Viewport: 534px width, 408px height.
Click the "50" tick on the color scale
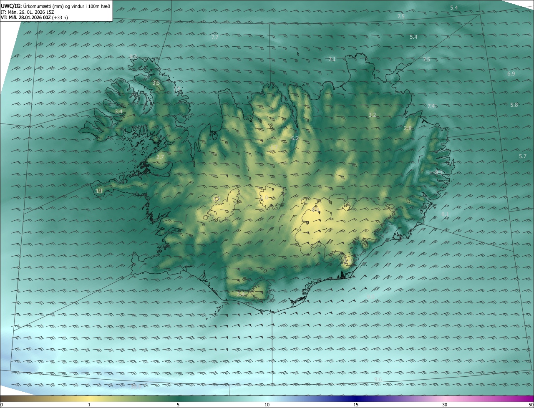531,405
